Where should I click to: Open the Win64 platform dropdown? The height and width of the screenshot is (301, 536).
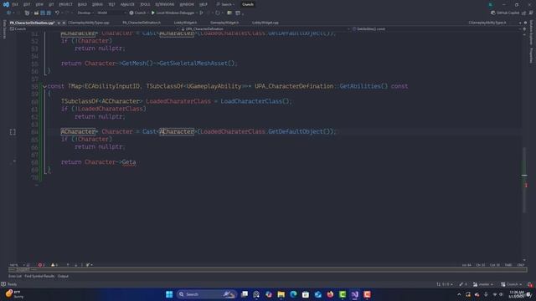pos(111,13)
